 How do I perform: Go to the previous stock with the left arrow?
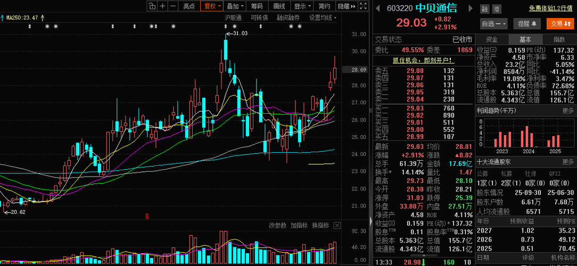tap(378, 9)
